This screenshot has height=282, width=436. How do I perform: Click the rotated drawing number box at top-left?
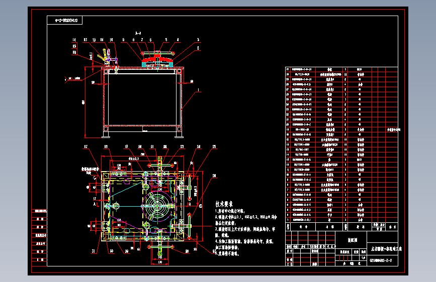coord(65,20)
